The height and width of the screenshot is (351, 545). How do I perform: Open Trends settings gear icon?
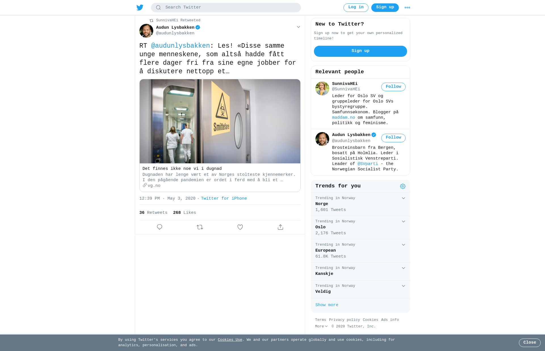(x=403, y=186)
